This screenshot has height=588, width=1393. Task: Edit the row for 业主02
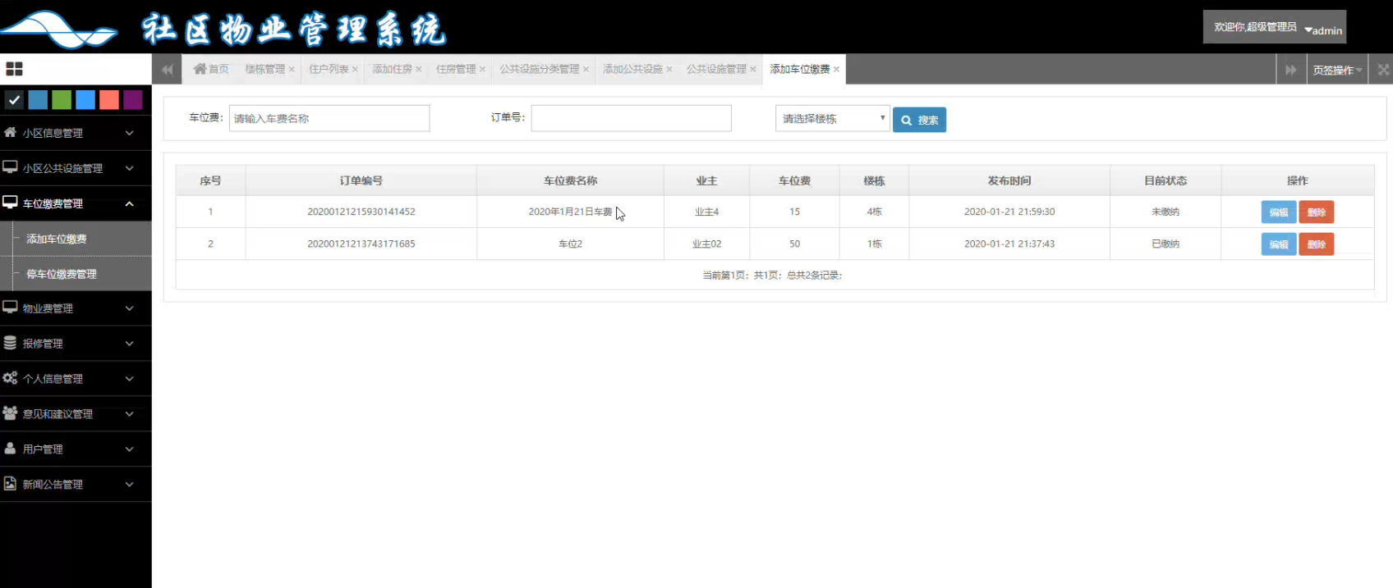pos(1279,244)
